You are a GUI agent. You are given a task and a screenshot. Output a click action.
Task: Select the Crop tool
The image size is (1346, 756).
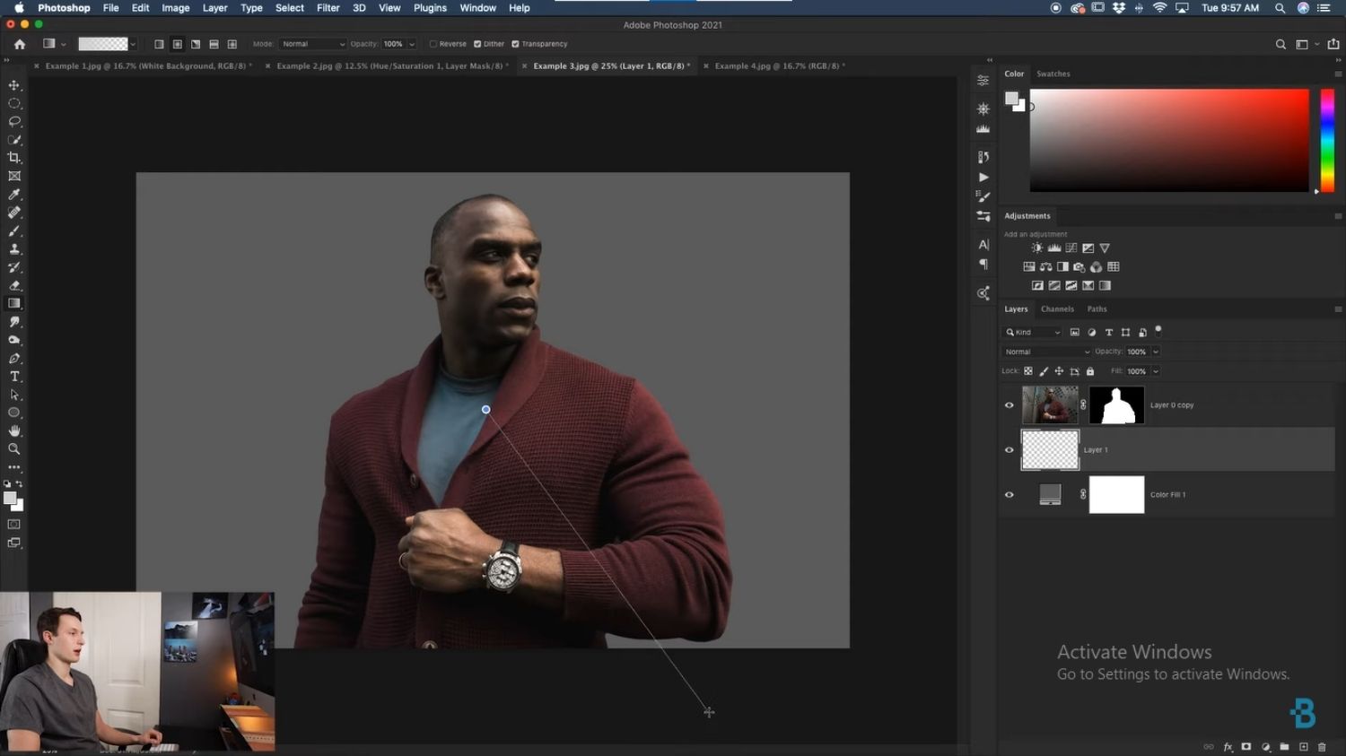tap(14, 158)
